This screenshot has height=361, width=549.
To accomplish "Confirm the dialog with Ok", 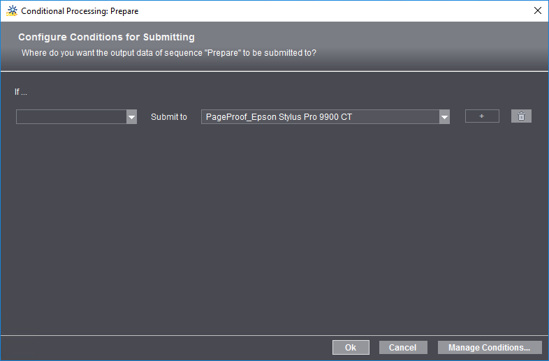I will 351,347.
